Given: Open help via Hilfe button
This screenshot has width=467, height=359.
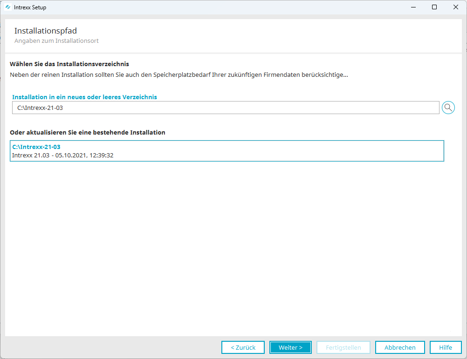Looking at the screenshot, I should point(446,347).
